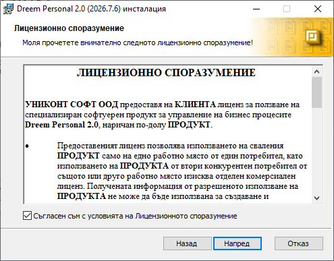Click the bulleted license paragraph 'Предоставеният лиценз'
Viewport: 334px width, 261px height.
pyautogui.click(x=167, y=171)
